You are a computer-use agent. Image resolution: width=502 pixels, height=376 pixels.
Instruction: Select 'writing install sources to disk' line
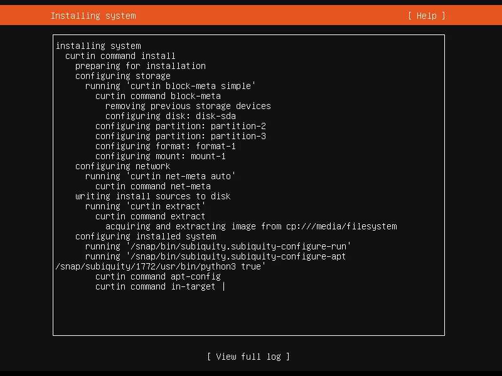point(152,196)
